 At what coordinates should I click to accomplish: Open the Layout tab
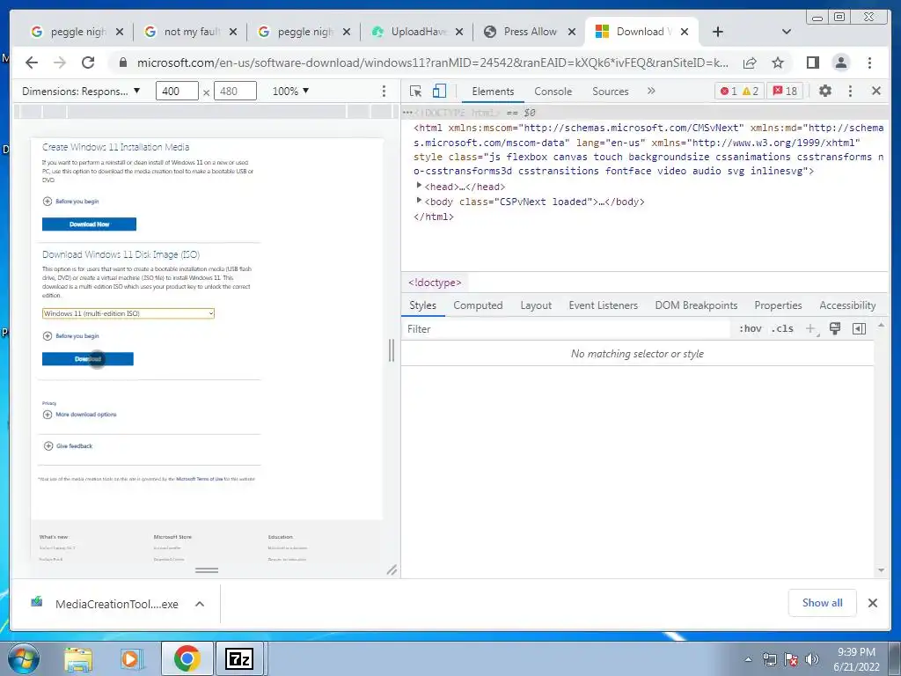pyautogui.click(x=536, y=305)
